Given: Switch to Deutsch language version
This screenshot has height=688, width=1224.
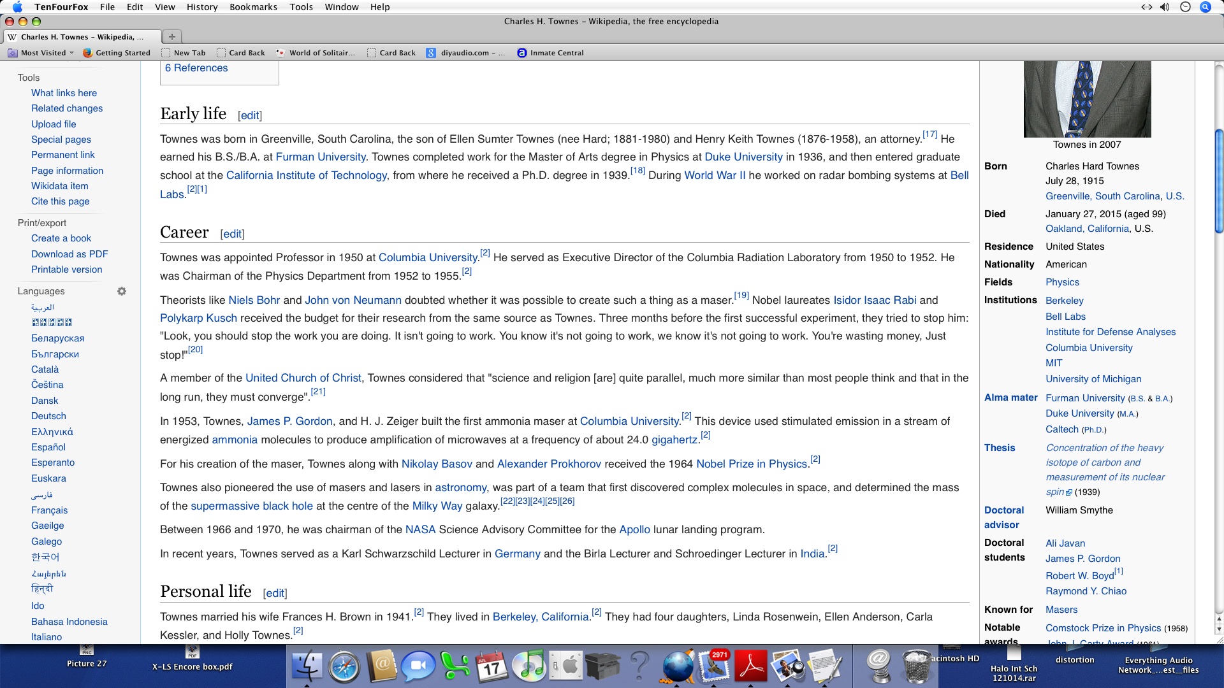Looking at the screenshot, I should click(x=48, y=416).
